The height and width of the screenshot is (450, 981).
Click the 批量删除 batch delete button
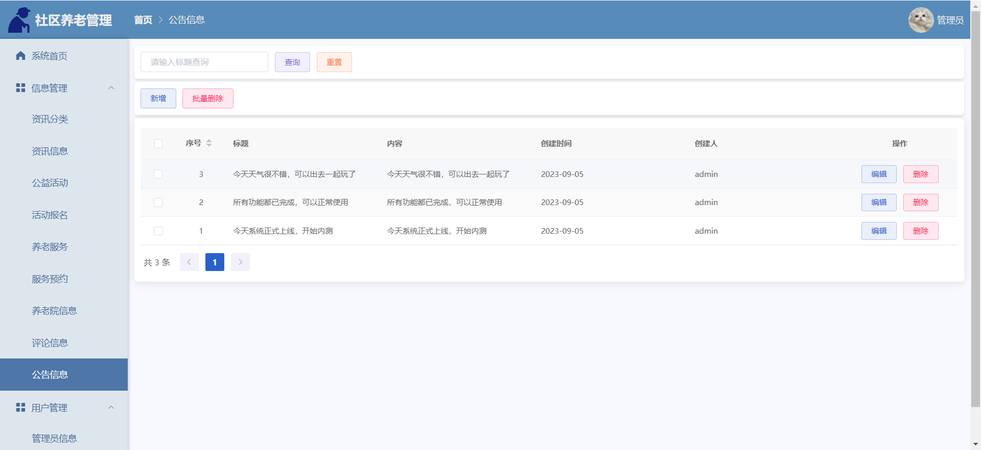[208, 98]
